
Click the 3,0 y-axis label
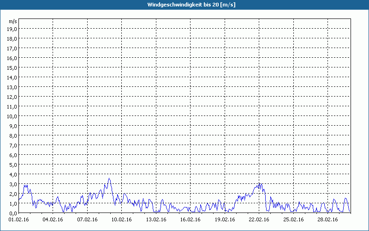pos(13,184)
